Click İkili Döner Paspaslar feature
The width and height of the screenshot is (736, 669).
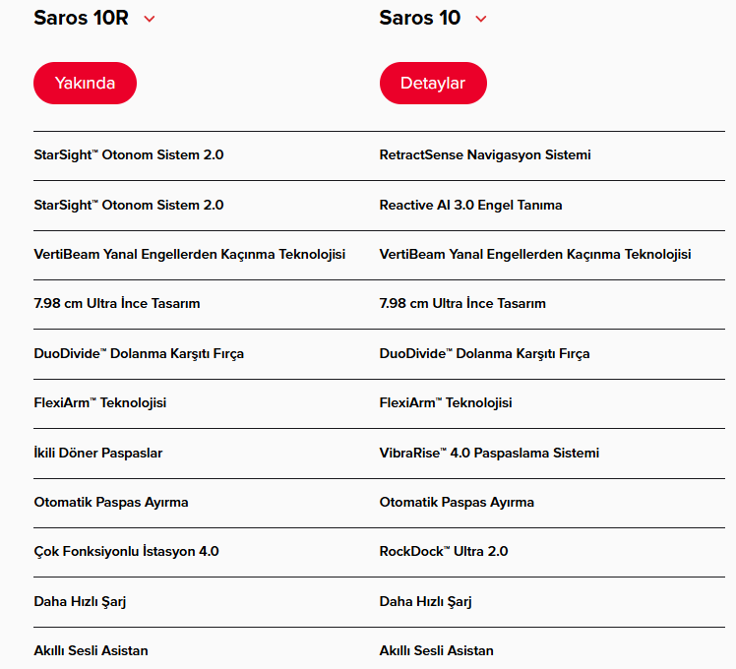coord(98,453)
